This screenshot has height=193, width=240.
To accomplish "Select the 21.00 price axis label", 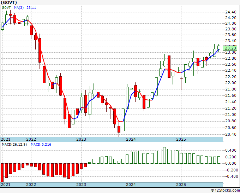I will [231, 115].
